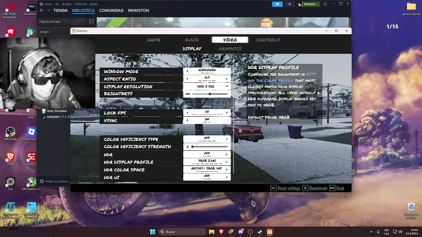Open MSI Afterburner desktop shortcut
The image size is (422, 237).
pyautogui.click(x=31, y=184)
